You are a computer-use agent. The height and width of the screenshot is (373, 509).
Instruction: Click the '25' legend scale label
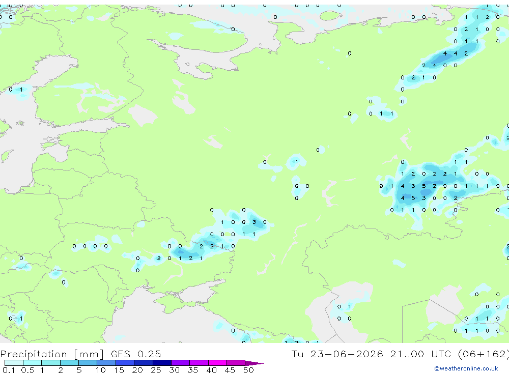pyautogui.click(x=156, y=370)
